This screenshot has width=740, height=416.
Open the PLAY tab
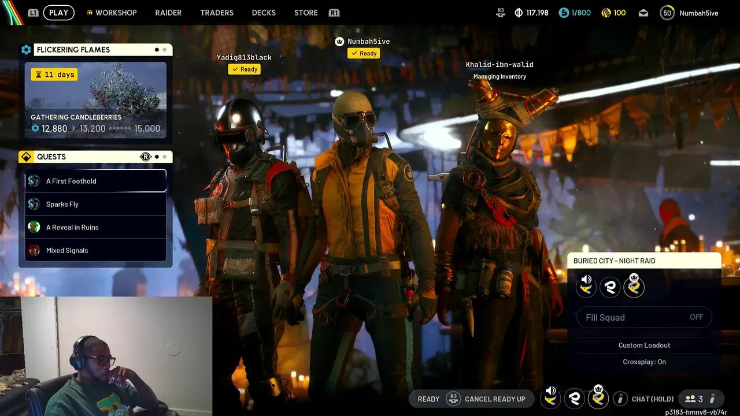[x=58, y=13]
